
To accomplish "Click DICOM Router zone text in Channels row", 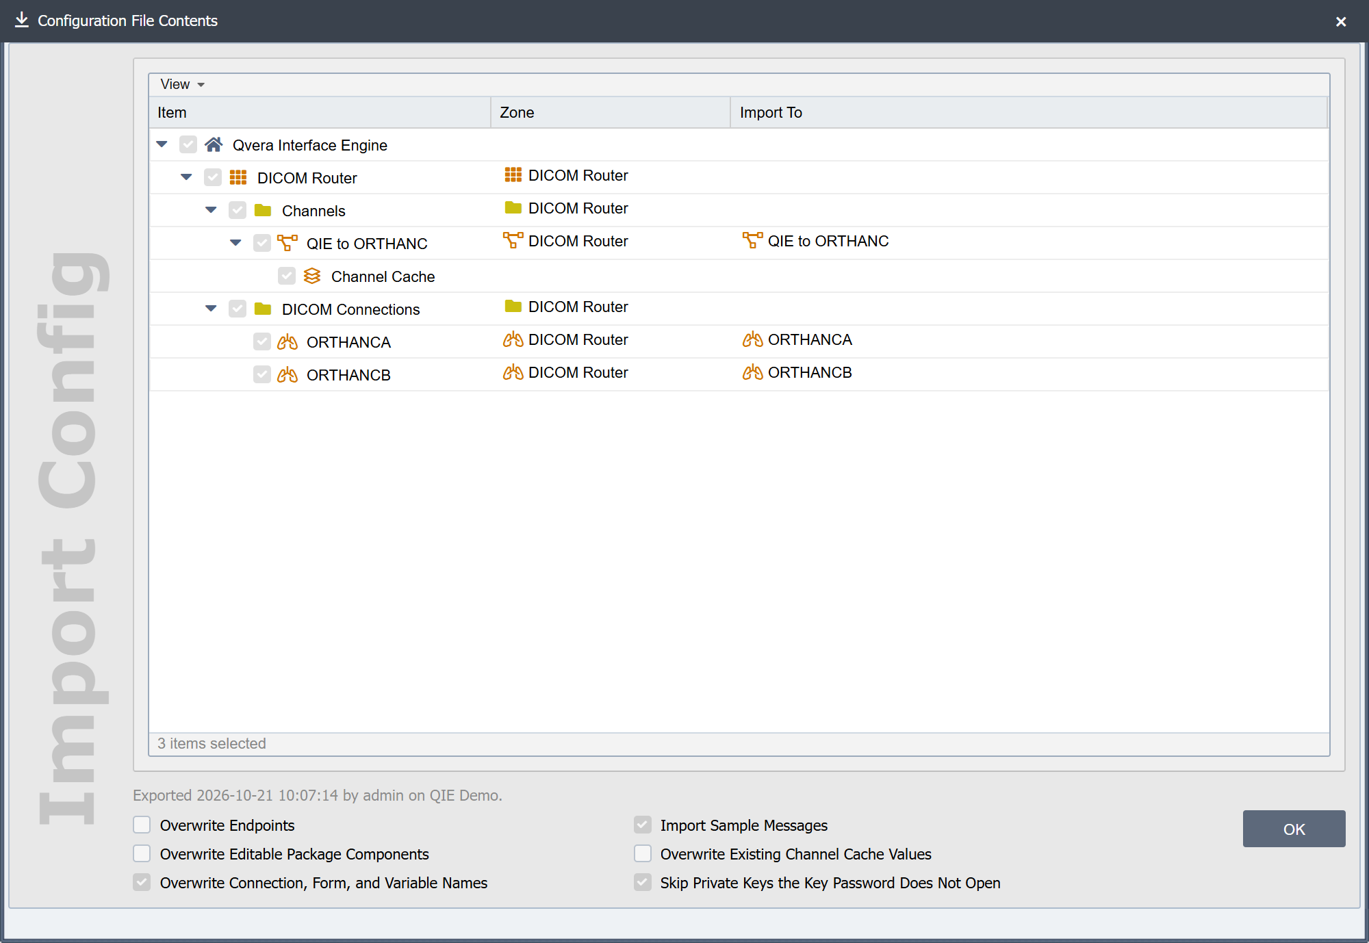I will coord(578,208).
